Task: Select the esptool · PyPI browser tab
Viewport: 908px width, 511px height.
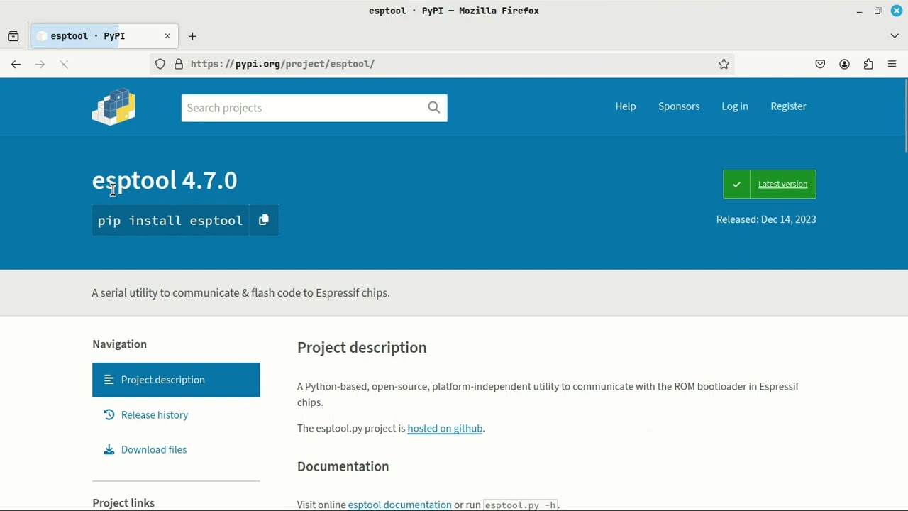Action: 105,36
